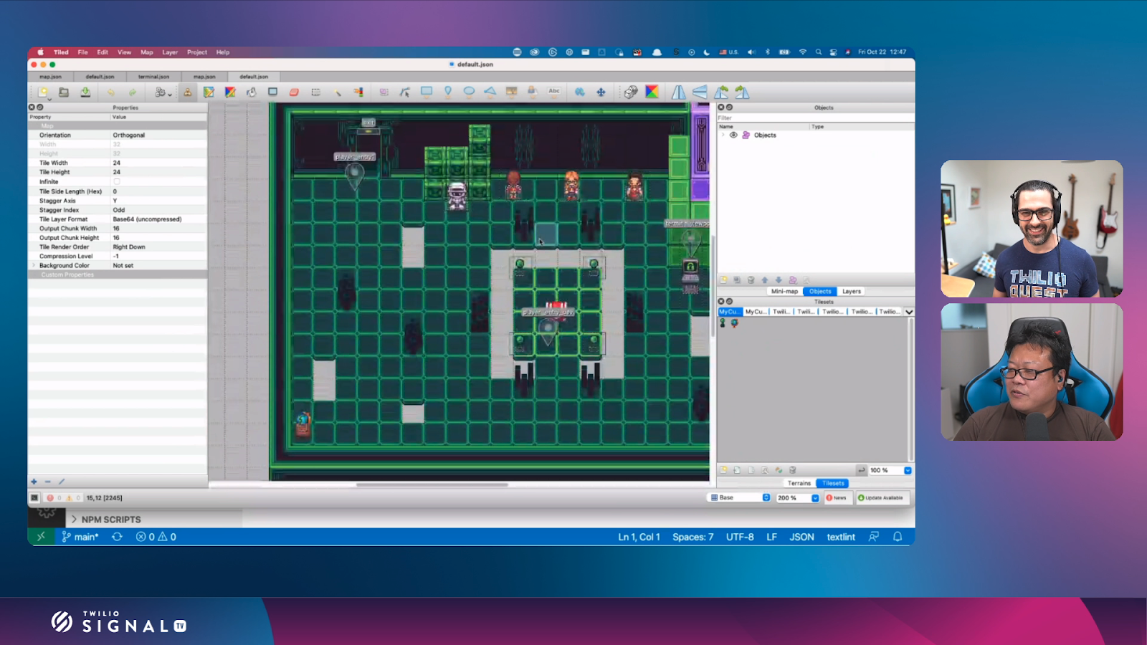Screen dimensions: 1147x645
Task: Select the Shape Fill tool
Action: pyautogui.click(x=273, y=92)
